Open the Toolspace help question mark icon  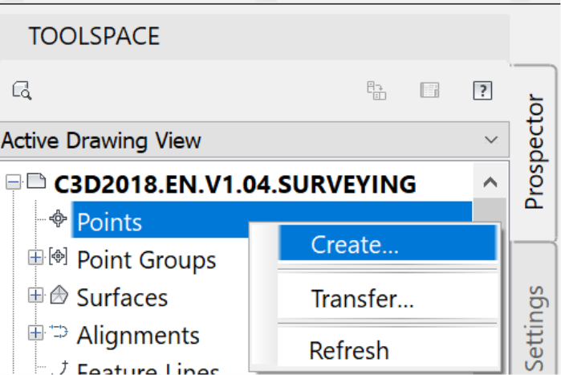(x=482, y=90)
